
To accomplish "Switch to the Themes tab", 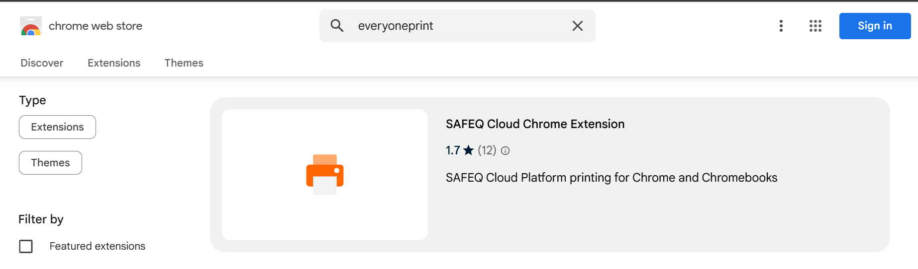I will click(x=184, y=63).
